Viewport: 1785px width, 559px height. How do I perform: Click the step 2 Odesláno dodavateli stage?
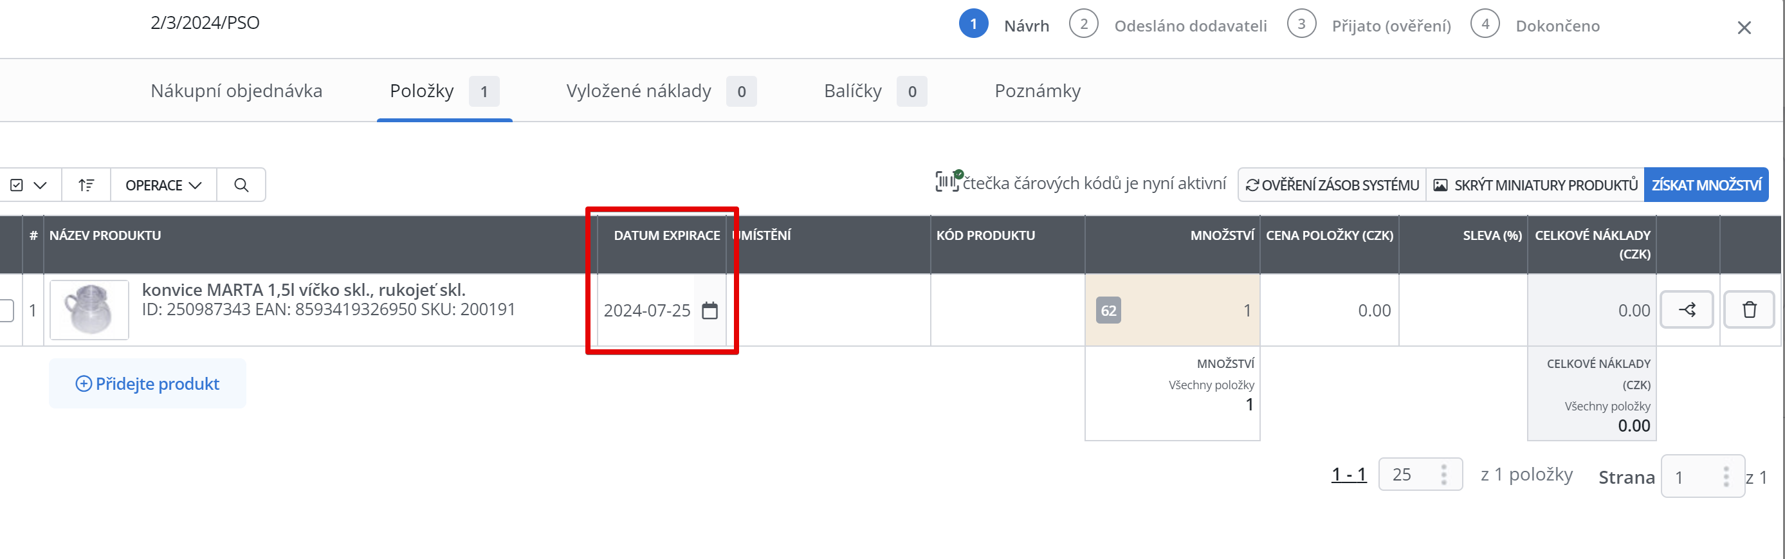[x=1168, y=25]
